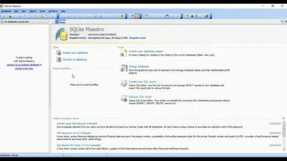Click the icon beside No database connected
Screen dimensions: 287x161
[x=2, y=22]
